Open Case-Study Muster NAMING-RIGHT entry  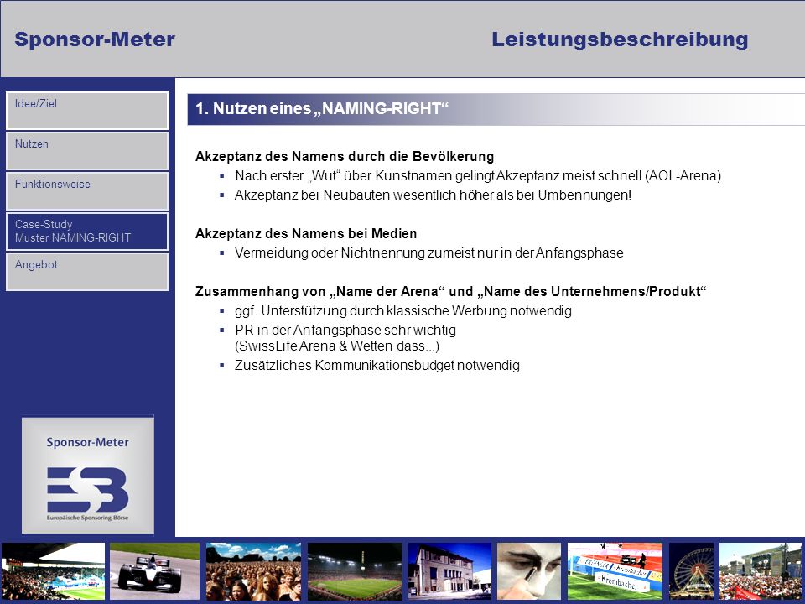(87, 232)
